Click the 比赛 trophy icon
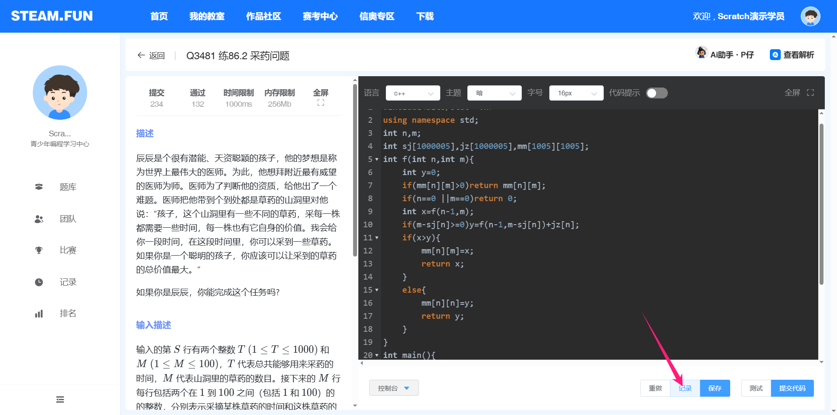Image resolution: width=837 pixels, height=415 pixels. pyautogui.click(x=39, y=250)
